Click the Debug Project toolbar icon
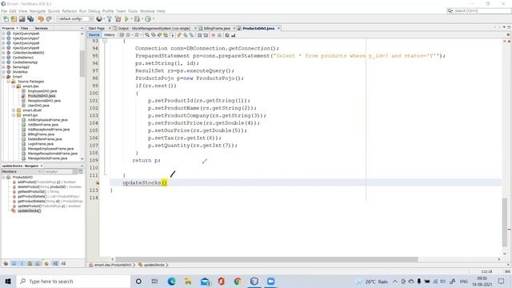 (137, 19)
